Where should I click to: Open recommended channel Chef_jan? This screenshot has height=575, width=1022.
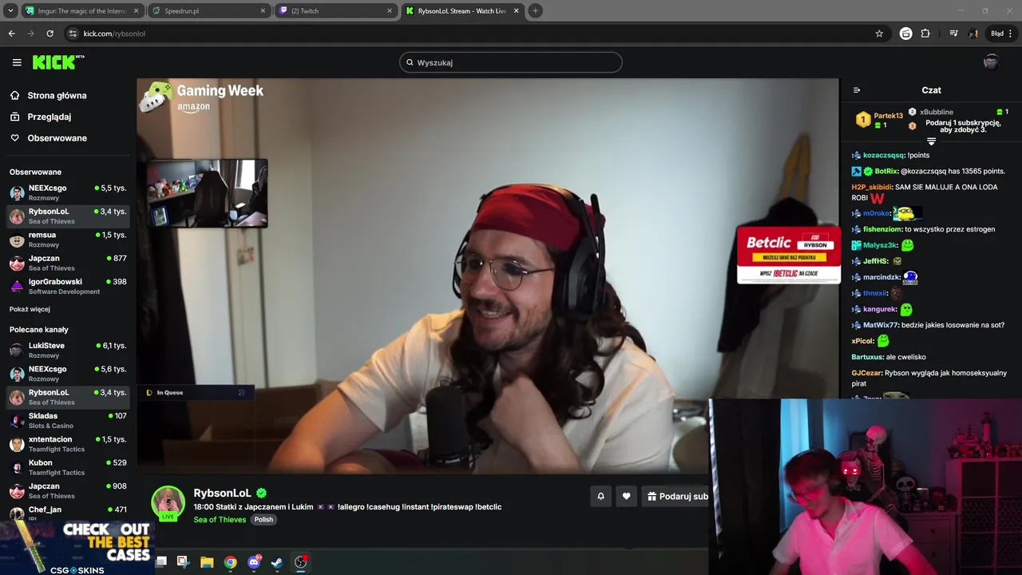point(68,512)
